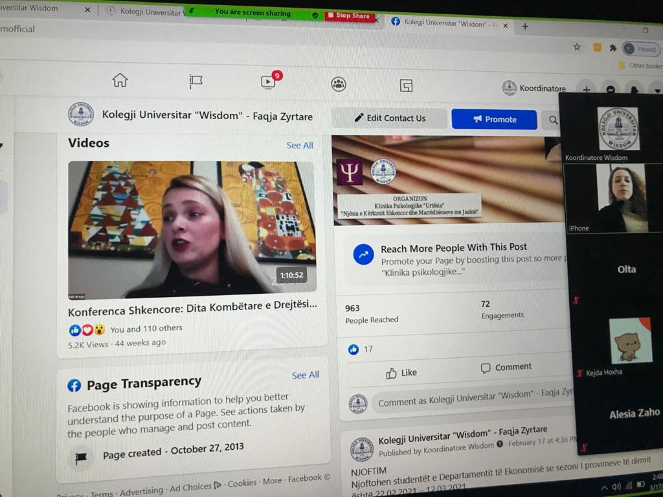Open the Kolegji Universitar Wisdom post author link
This screenshot has width=663, height=497.
point(462,434)
